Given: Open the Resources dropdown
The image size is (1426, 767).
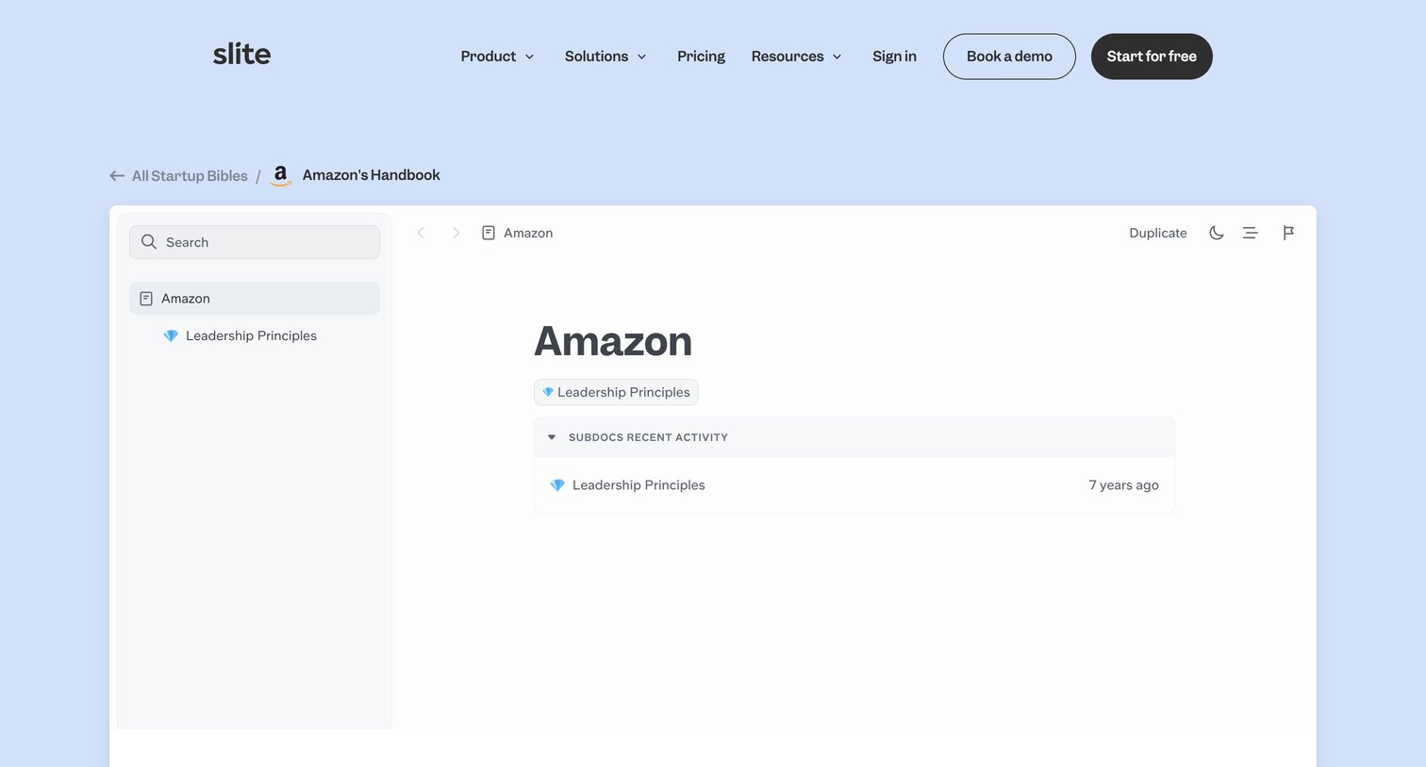Looking at the screenshot, I should (796, 57).
